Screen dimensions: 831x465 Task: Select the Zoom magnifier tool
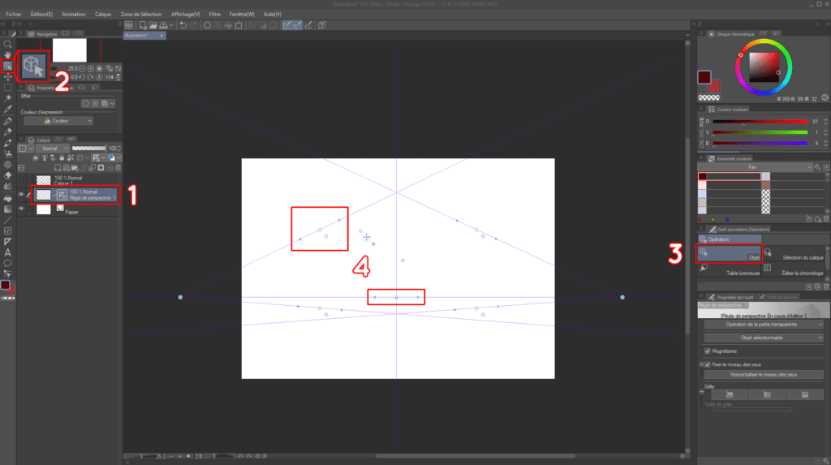[7, 45]
